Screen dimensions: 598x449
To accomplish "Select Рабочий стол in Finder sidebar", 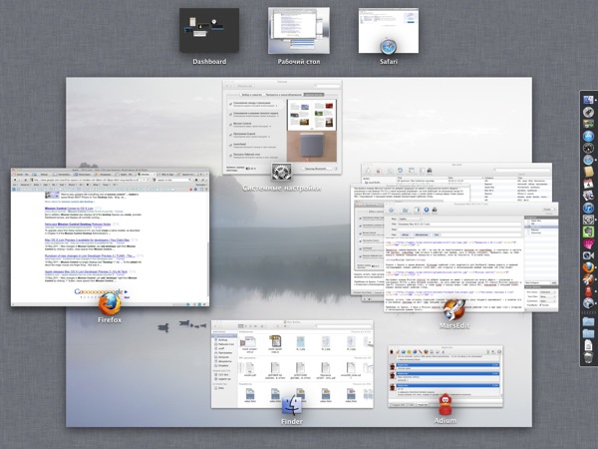I will pos(226,344).
